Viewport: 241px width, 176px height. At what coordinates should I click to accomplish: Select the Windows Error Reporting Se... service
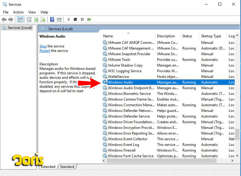(168, 133)
